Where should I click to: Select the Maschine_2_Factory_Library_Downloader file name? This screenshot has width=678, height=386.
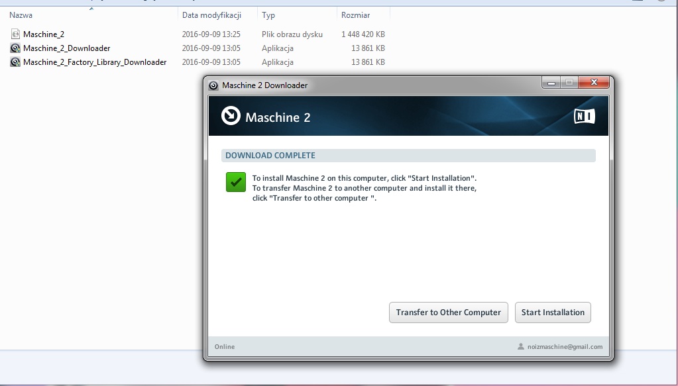pyautogui.click(x=95, y=62)
